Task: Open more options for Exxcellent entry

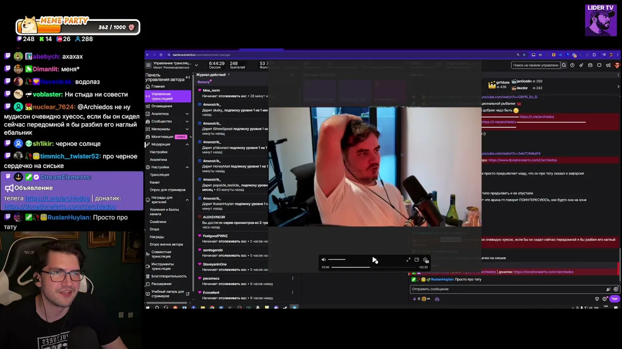Action: [292, 292]
